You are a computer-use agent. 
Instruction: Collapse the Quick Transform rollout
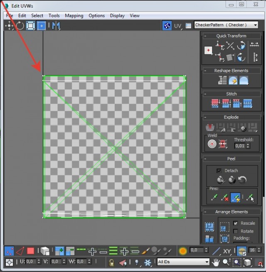[x=205, y=36]
